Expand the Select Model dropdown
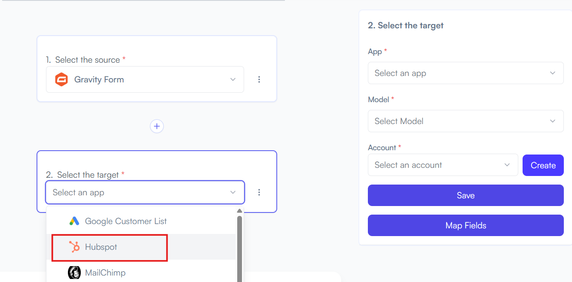 pos(465,121)
